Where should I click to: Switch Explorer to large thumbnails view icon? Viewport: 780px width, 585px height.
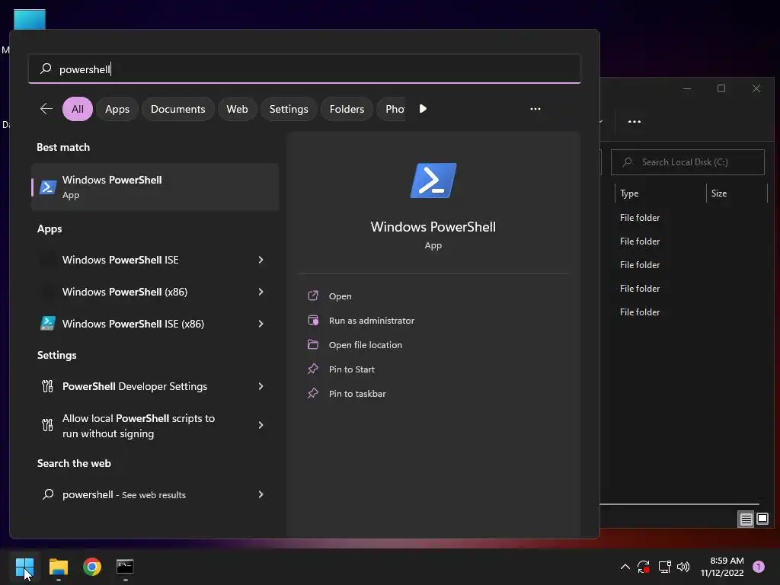762,519
